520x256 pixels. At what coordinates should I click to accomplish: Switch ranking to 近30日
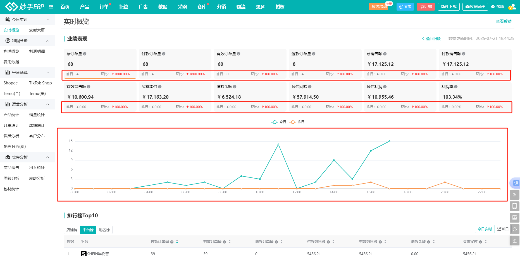[503, 229]
